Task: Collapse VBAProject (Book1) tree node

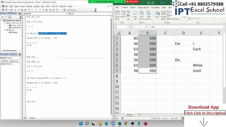Action: click(x=2, y=20)
